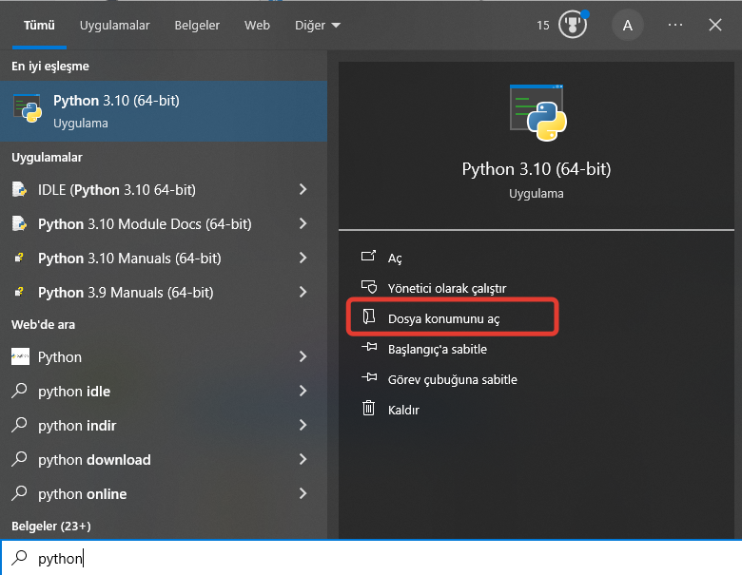Open the account avatar labeled A
The image size is (742, 575).
[627, 25]
